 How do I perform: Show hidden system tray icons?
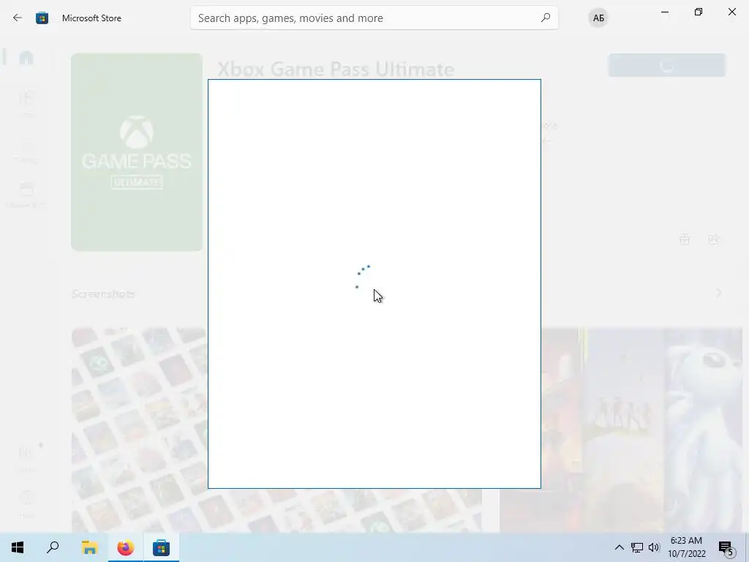pos(619,547)
